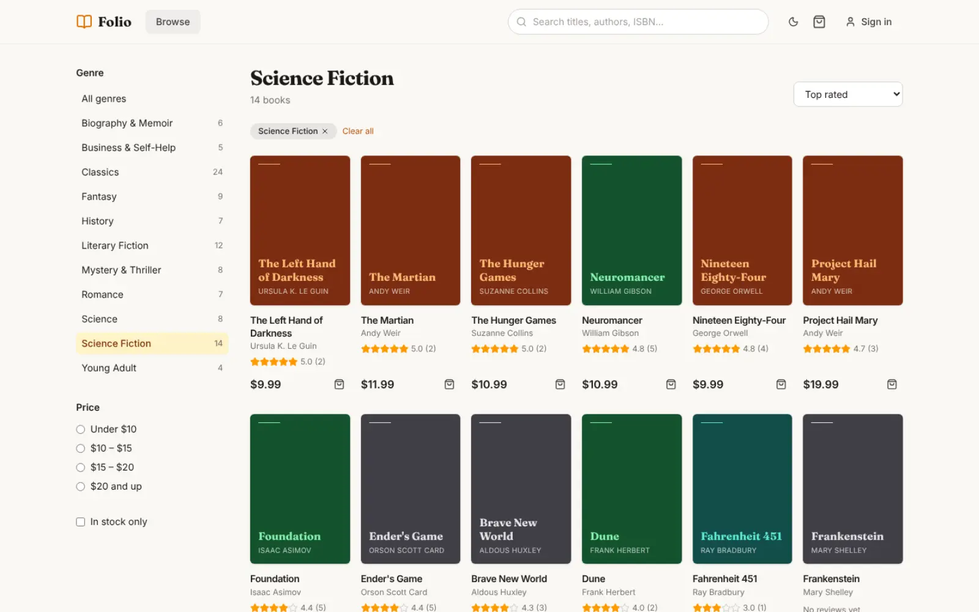Select the $10 – $15 price range
Viewport: 979px width, 612px height.
click(80, 448)
